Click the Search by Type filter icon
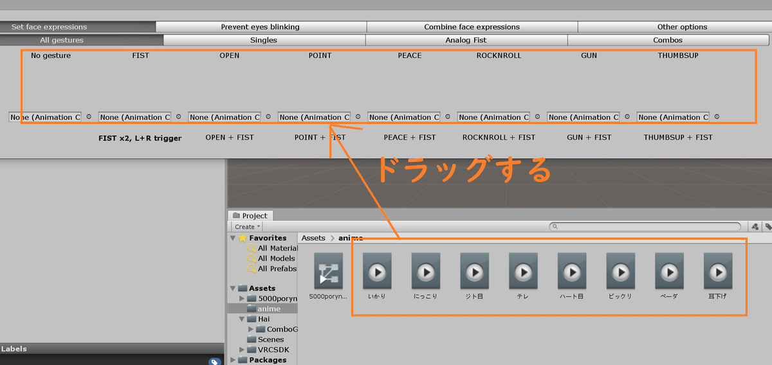Image resolution: width=772 pixels, height=365 pixels. [x=755, y=226]
